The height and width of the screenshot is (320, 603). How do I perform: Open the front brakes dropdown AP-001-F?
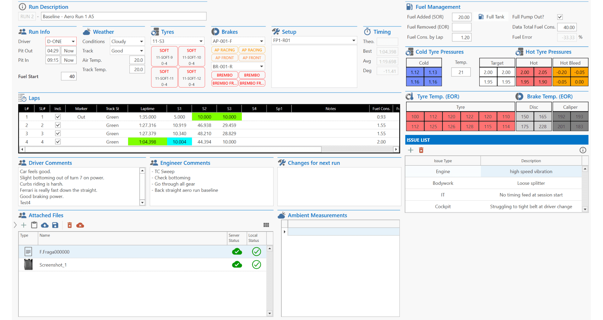238,41
